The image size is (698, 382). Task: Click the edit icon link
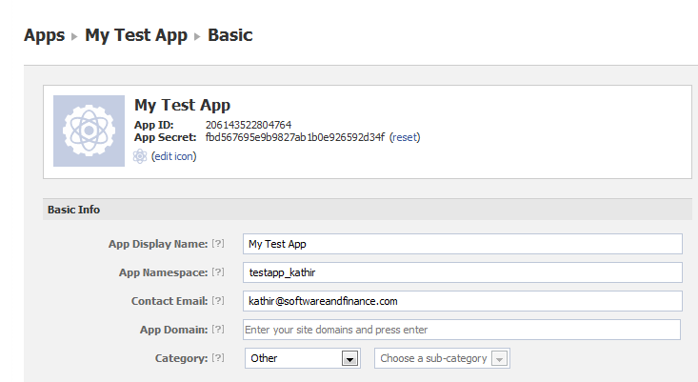[x=173, y=156]
